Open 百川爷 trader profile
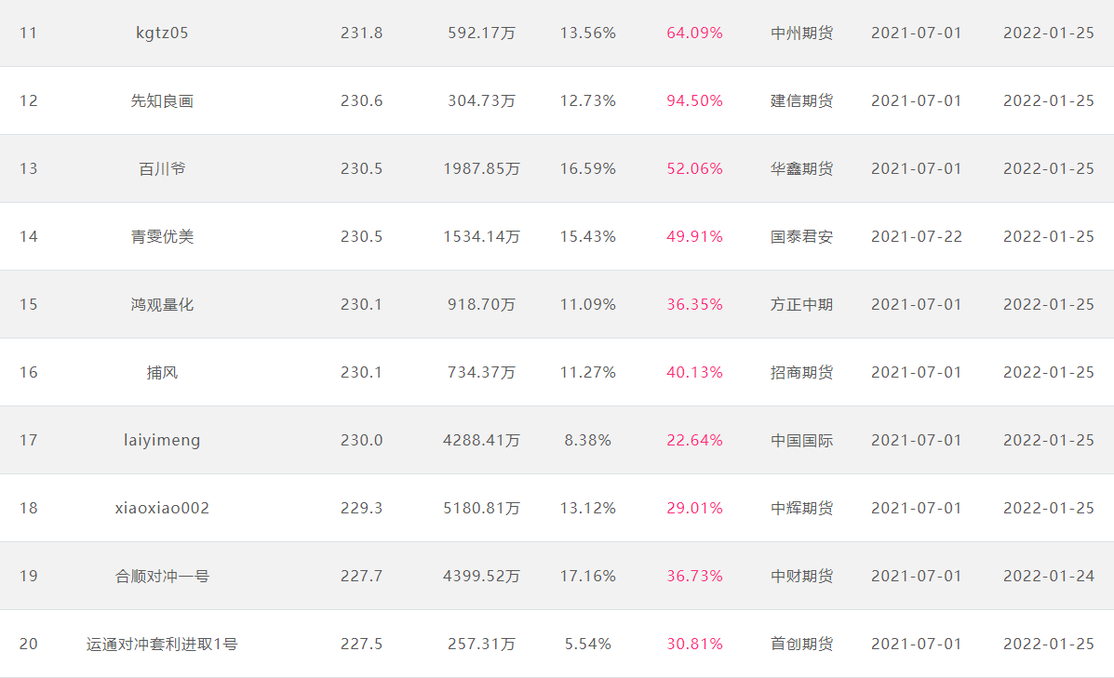 [162, 168]
